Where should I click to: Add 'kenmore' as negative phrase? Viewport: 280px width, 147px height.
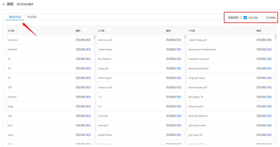point(88,40)
